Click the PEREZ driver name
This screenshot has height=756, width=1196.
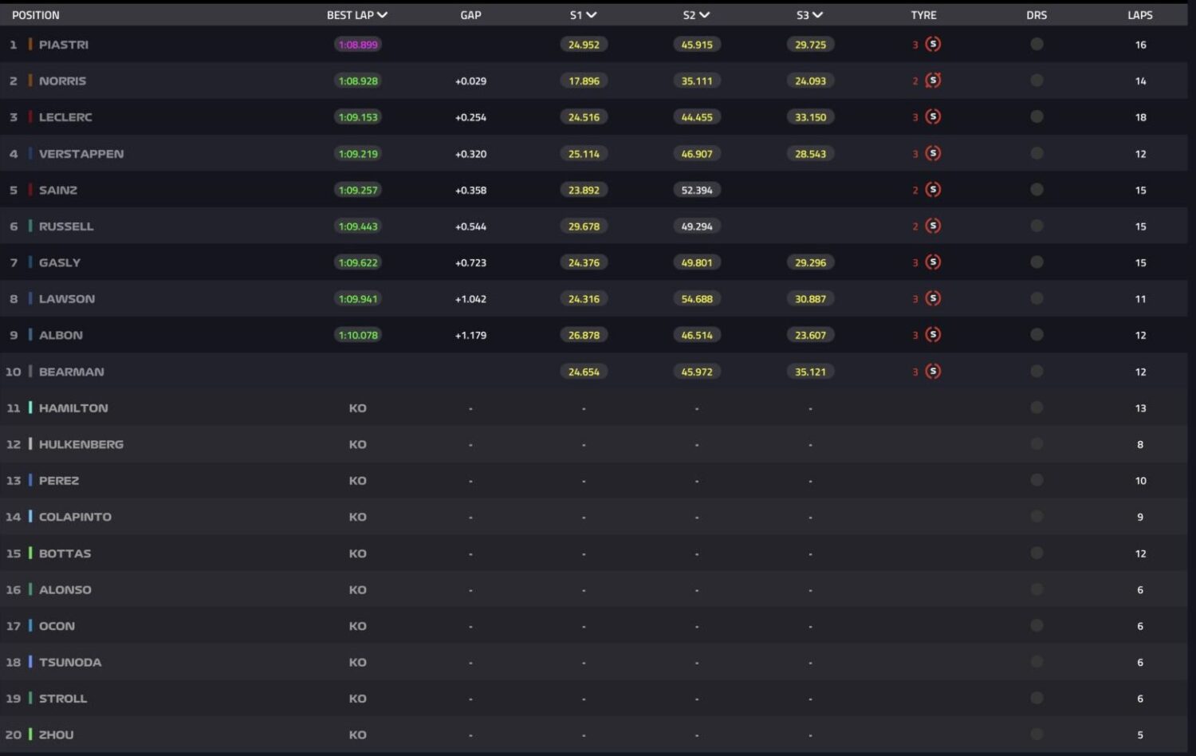(x=59, y=481)
